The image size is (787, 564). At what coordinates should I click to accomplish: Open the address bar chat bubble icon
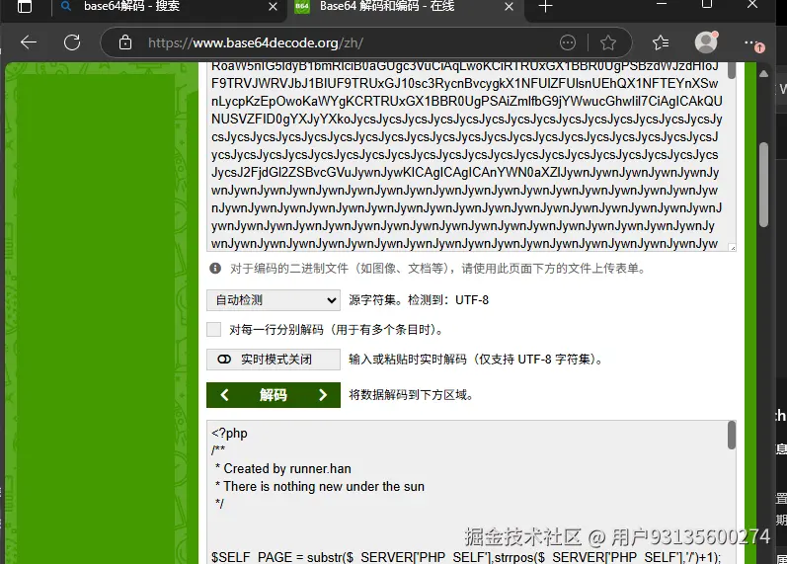(568, 42)
